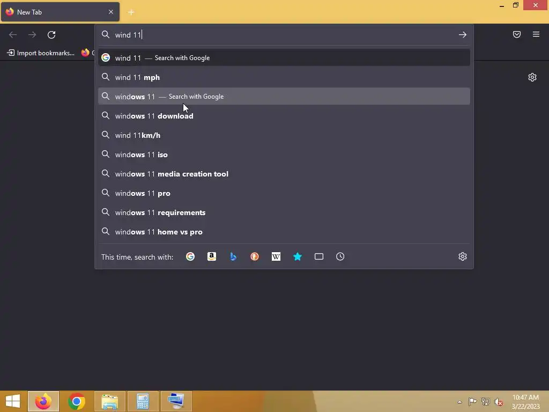Open Calculator from taskbar
The width and height of the screenshot is (549, 412).
point(143,401)
